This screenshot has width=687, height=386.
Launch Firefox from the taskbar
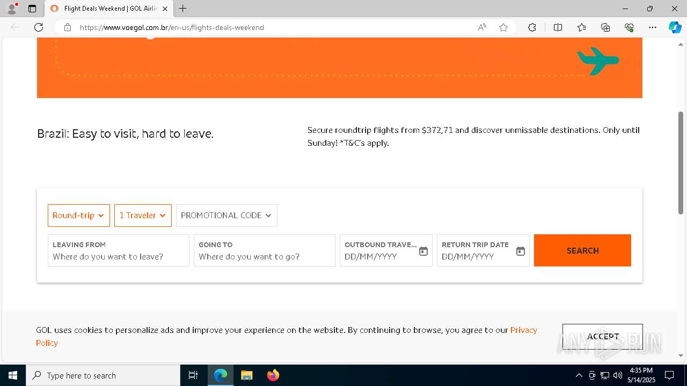point(273,375)
